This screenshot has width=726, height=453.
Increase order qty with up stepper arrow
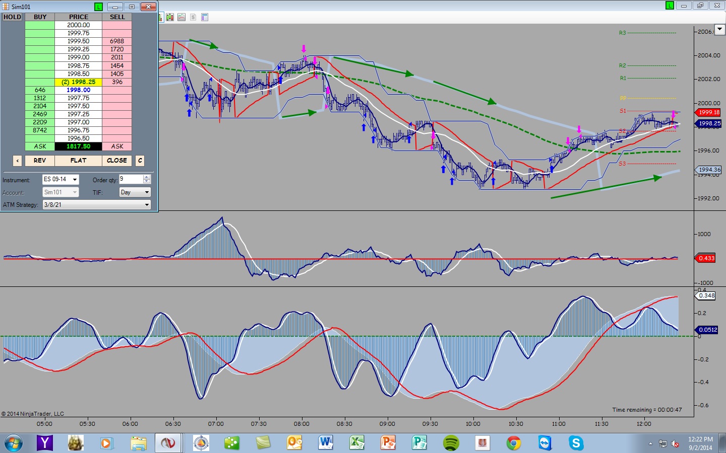pos(147,177)
